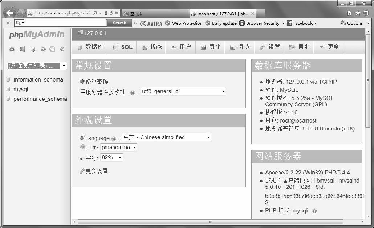The height and width of the screenshot is (228, 374).
Task: Open phpMyAdmin documentation icon in sidebar
Action: (43, 49)
